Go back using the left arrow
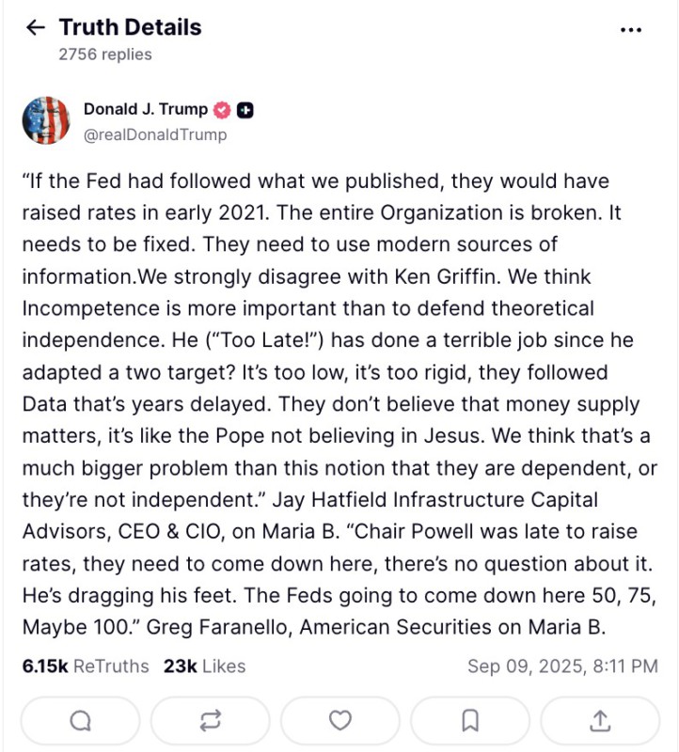The width and height of the screenshot is (679, 752). 36,28
